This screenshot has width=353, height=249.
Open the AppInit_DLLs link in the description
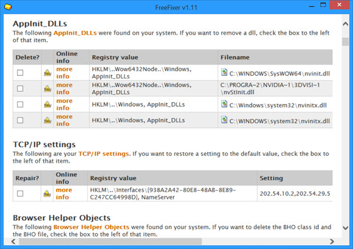pos(75,33)
